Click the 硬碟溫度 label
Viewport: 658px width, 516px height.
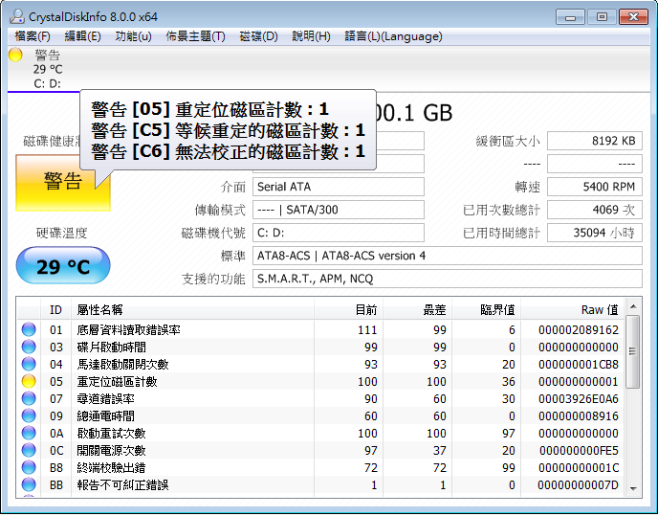click(61, 233)
